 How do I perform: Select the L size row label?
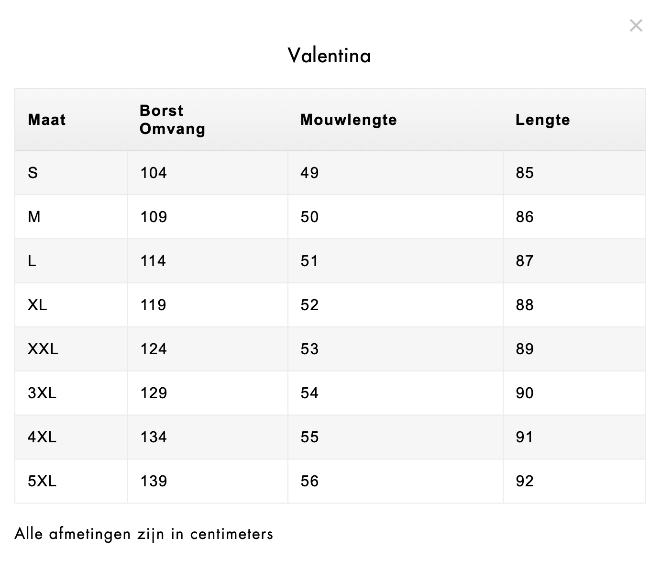[32, 261]
